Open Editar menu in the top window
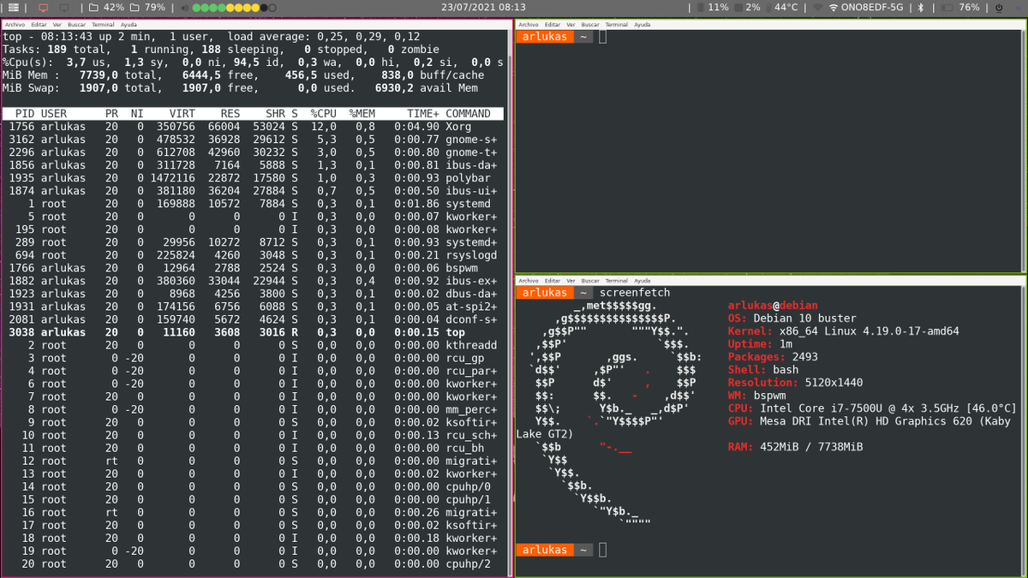This screenshot has width=1028, height=578. coord(39,25)
